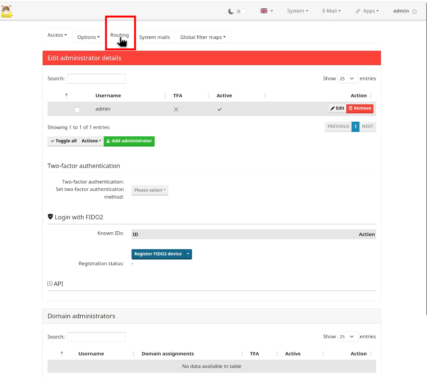This screenshot has height=377, width=427.
Task: Check the admin row checkbox
Action: [77, 110]
